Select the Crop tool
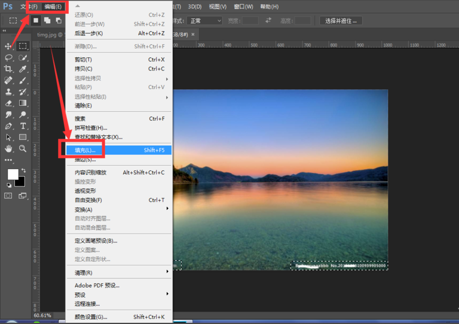This screenshot has width=459, height=324. (8, 69)
